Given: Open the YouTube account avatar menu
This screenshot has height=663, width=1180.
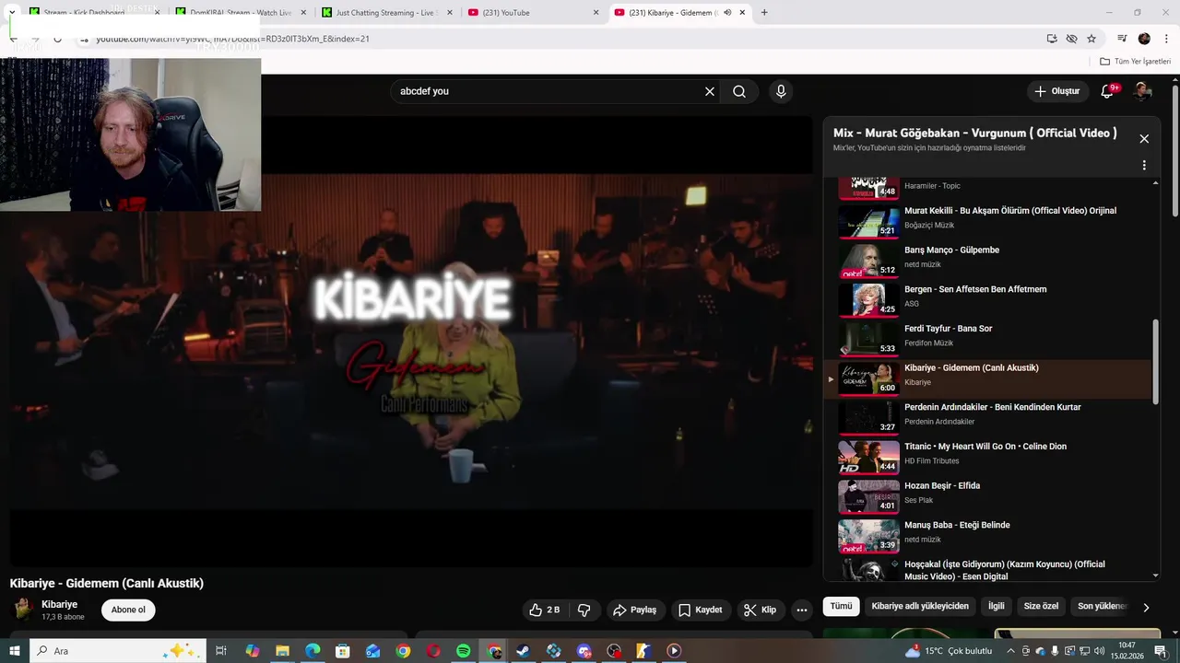Looking at the screenshot, I should pos(1142,91).
